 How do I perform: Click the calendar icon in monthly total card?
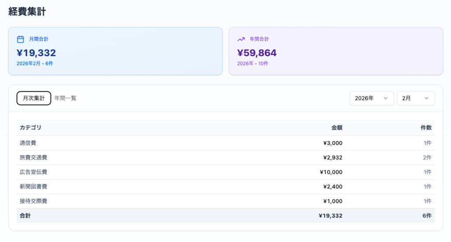[20, 39]
